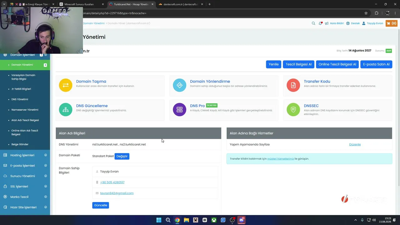Open Belge Gönder in the sidebar
Image resolution: width=400 pixels, height=225 pixels.
20,144
